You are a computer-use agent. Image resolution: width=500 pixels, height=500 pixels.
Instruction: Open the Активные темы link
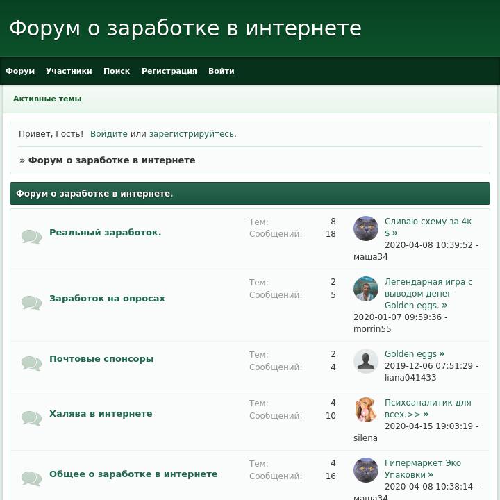click(47, 99)
